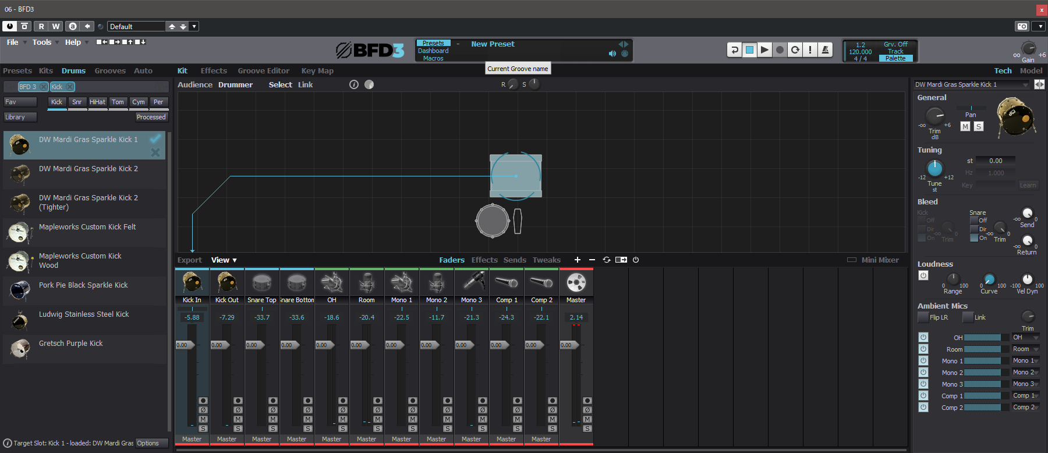1048x453 pixels.
Task: Click the snapshot camera icon in the plugin header
Action: (1022, 26)
